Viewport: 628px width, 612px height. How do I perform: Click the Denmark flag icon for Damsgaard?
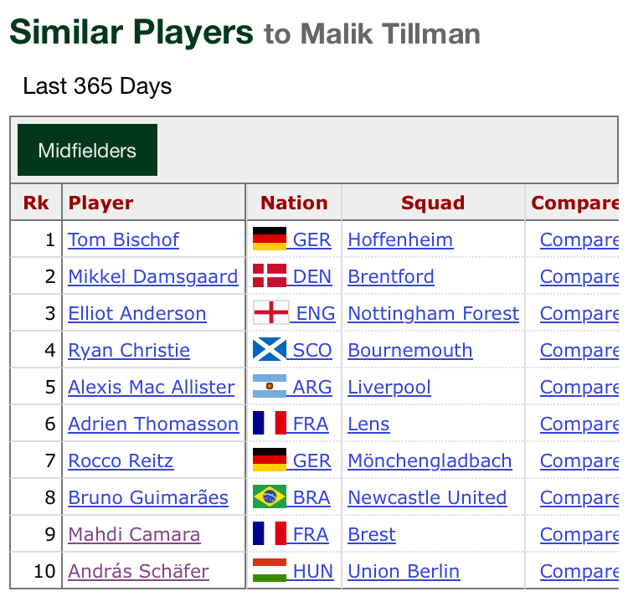click(x=270, y=275)
